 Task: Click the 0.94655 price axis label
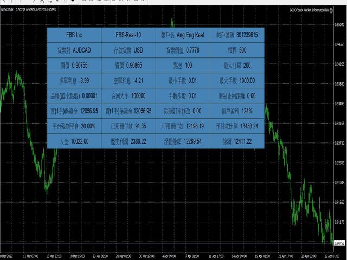[x=339, y=44]
